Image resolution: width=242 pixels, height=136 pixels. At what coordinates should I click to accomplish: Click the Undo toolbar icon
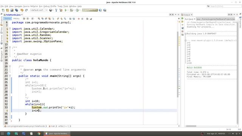click(22, 10)
